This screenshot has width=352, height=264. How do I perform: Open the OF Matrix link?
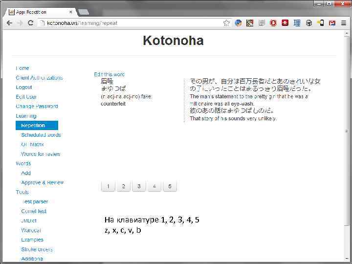33,144
